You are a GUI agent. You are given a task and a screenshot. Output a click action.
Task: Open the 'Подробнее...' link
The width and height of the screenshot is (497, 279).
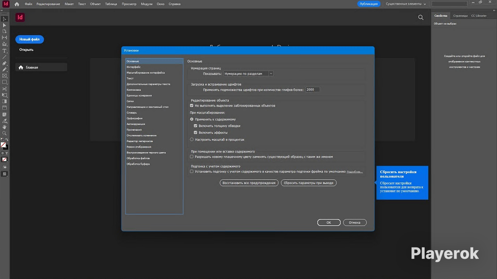(355, 172)
